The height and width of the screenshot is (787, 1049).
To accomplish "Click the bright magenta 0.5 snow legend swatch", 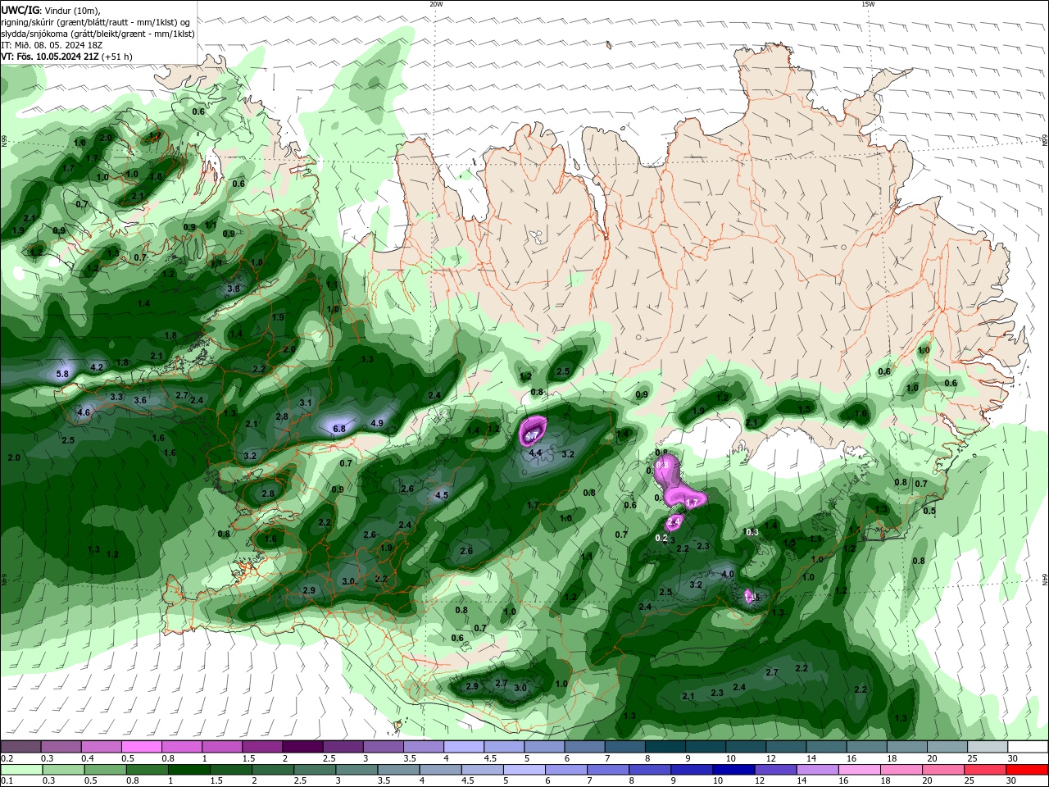I will point(141,747).
